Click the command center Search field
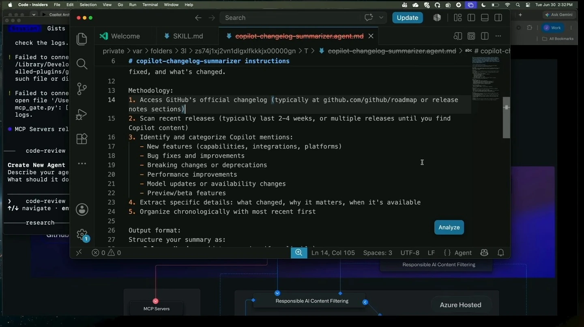This screenshot has height=327, width=584. pos(290,18)
